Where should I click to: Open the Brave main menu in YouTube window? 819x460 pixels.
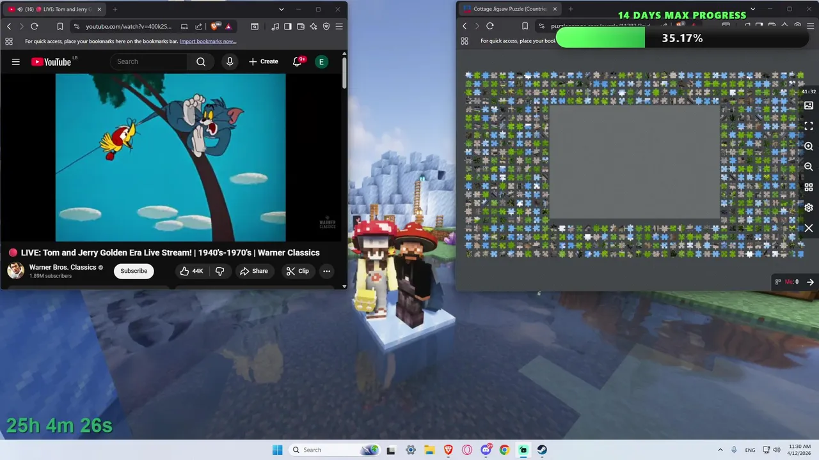click(339, 26)
